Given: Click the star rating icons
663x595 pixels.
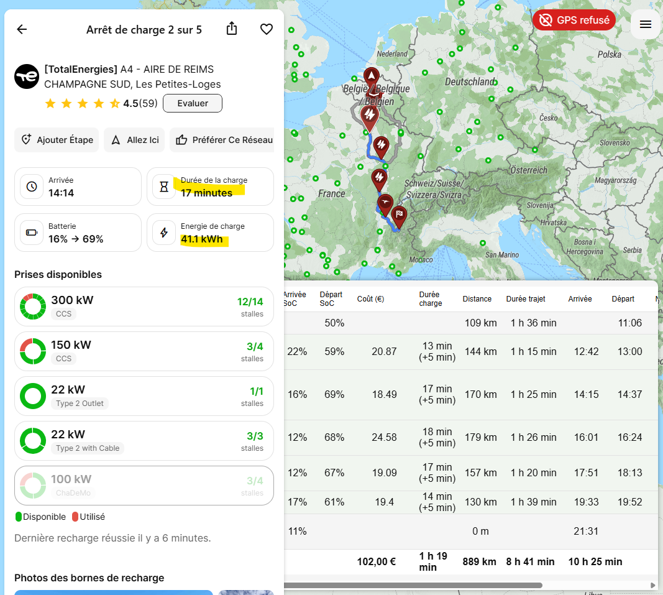Looking at the screenshot, I should click(x=83, y=103).
